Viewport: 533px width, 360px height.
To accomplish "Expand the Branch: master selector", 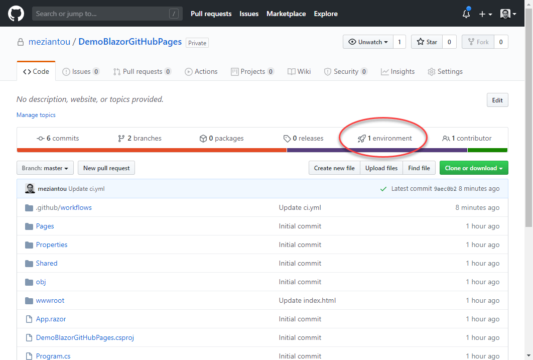I will tap(45, 168).
